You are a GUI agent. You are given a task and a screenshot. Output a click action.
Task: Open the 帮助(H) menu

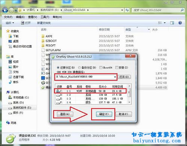click(x=57, y=17)
